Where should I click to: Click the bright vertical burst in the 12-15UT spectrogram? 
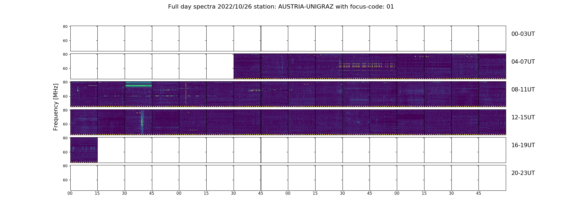pos(142,122)
